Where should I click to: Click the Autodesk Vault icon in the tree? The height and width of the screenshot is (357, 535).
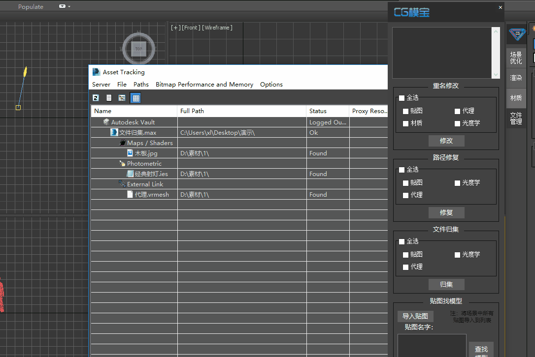coord(106,122)
